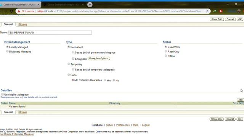Open the Help footer link

click(x=136, y=125)
